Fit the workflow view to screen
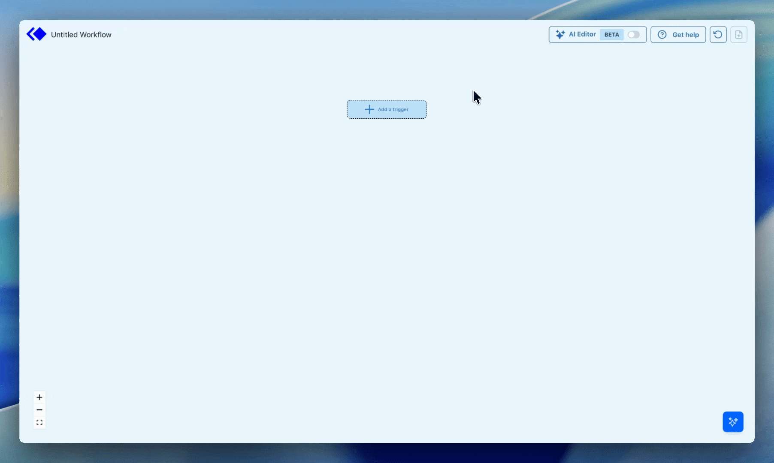Image resolution: width=774 pixels, height=463 pixels. pyautogui.click(x=39, y=423)
